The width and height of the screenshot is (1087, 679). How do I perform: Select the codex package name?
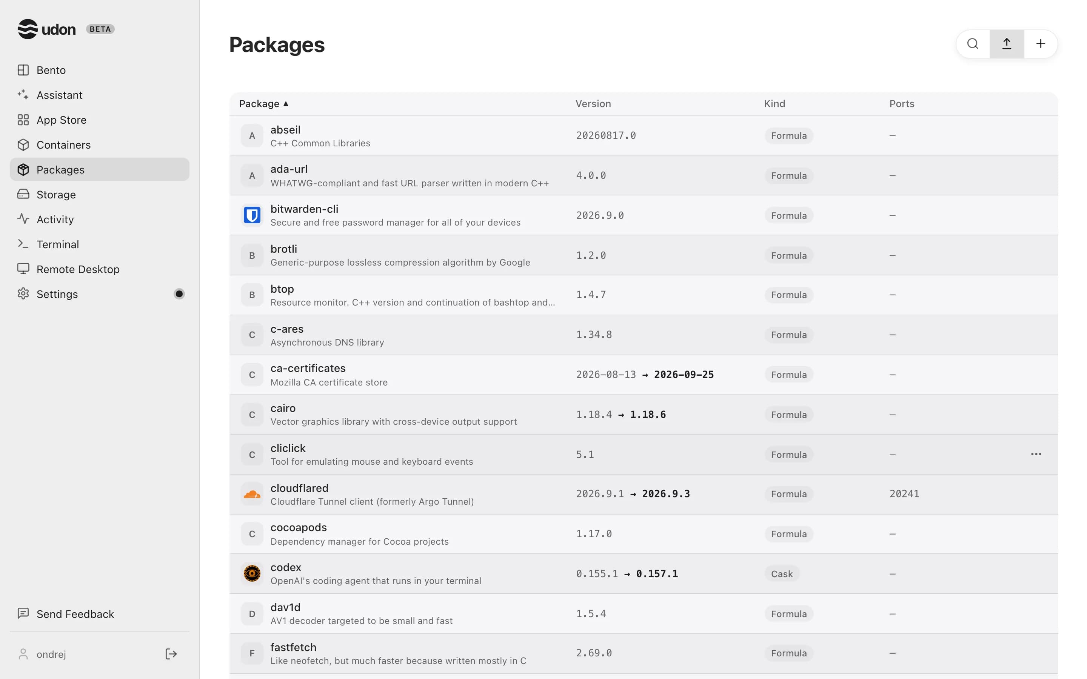pos(286,568)
